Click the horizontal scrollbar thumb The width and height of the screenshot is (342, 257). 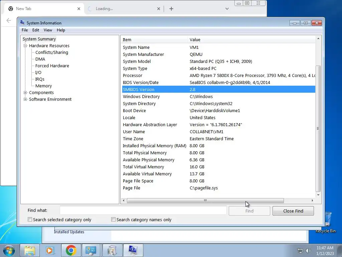205,200
